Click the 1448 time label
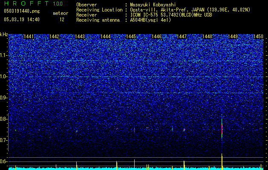 pyautogui.click(x=207, y=37)
